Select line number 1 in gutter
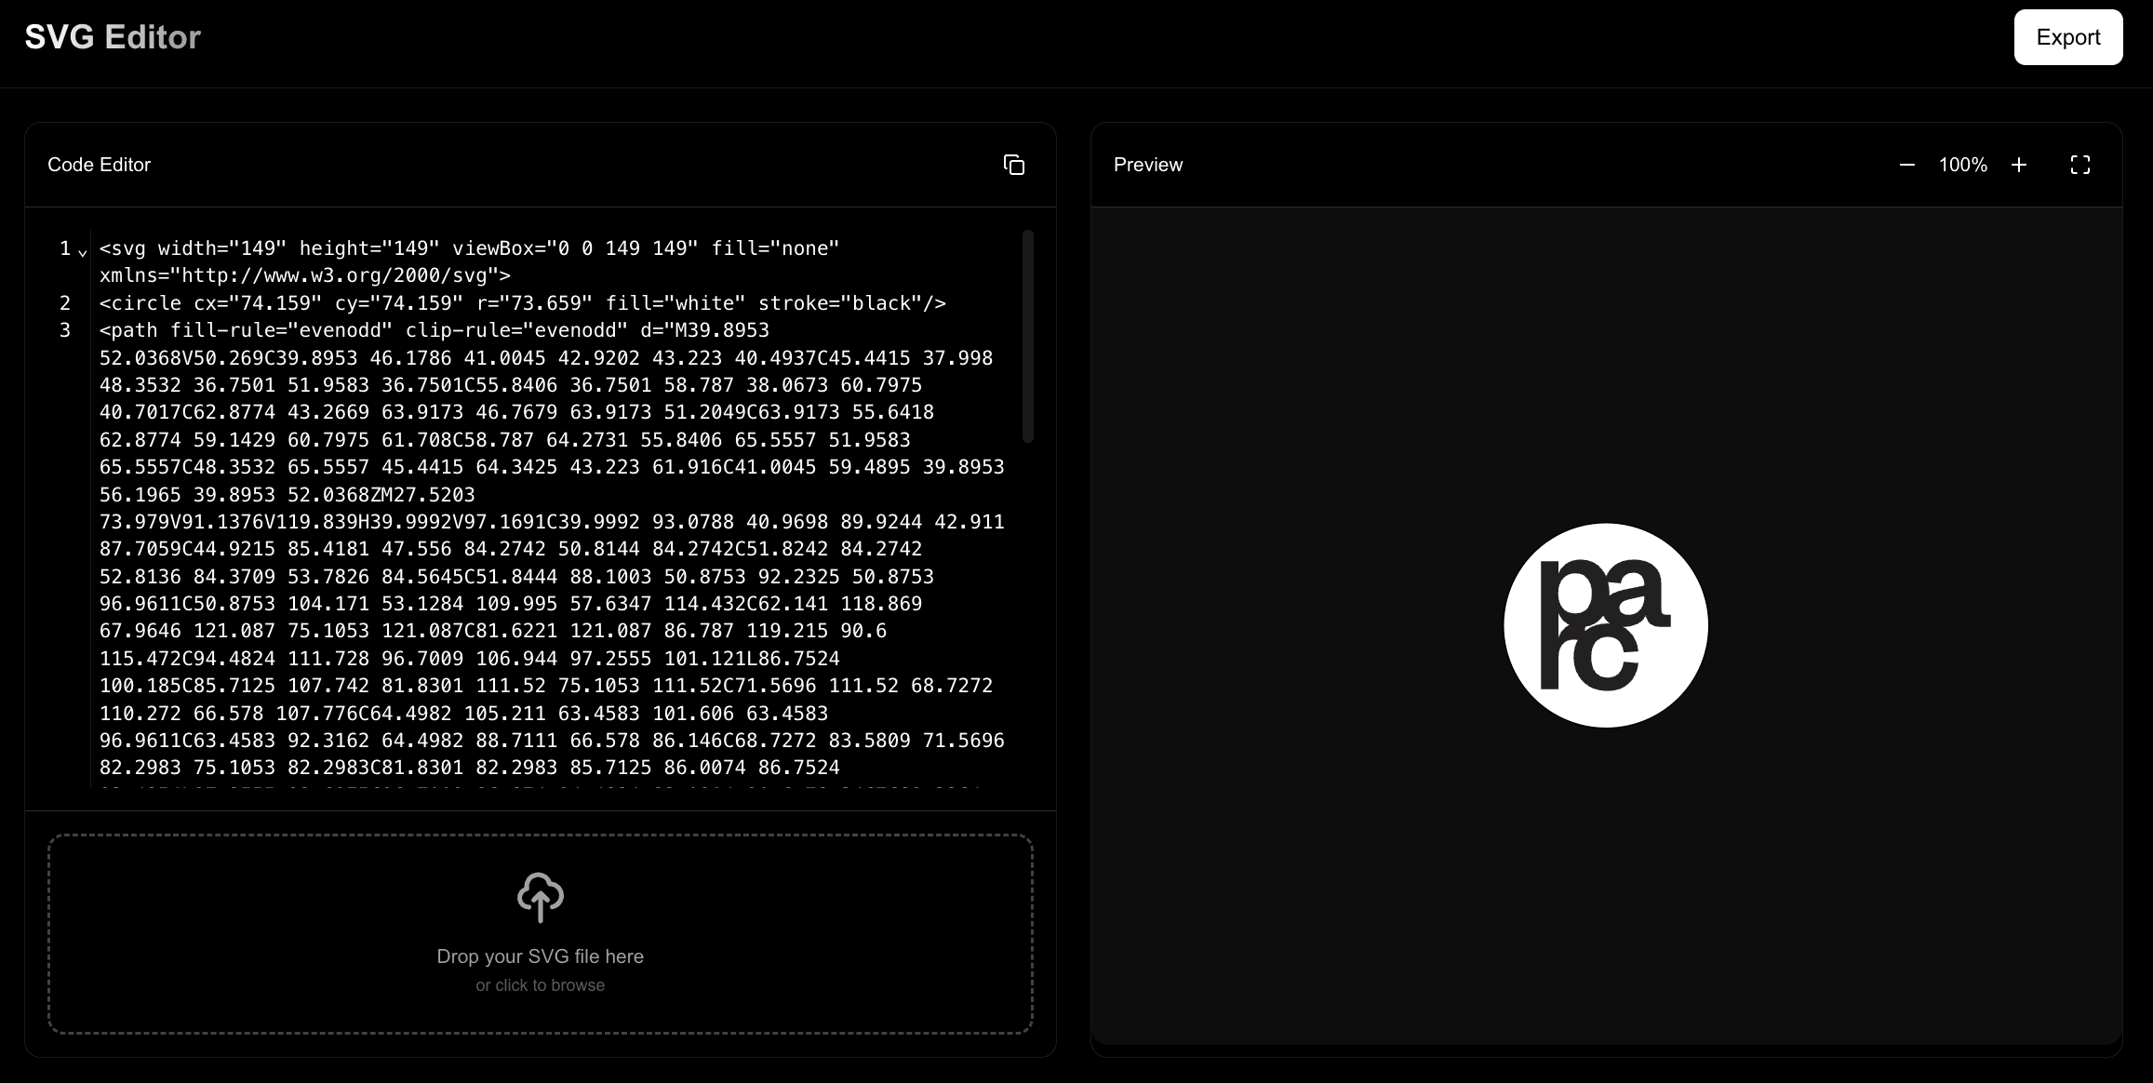Viewport: 2153px width, 1083px height. [65, 248]
